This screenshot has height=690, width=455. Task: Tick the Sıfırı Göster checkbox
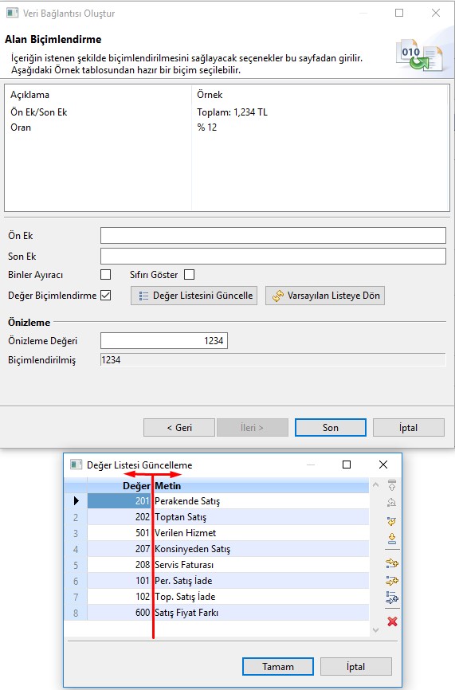point(189,275)
